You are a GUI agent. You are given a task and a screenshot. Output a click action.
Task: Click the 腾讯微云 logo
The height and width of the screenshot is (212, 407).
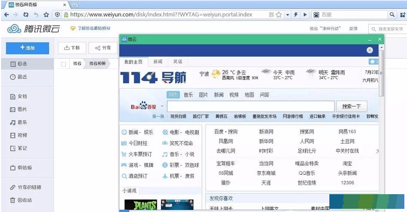coord(34,28)
